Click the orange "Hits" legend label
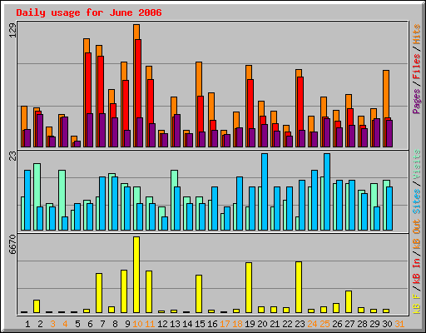This screenshot has height=333, width=426. pyautogui.click(x=417, y=34)
